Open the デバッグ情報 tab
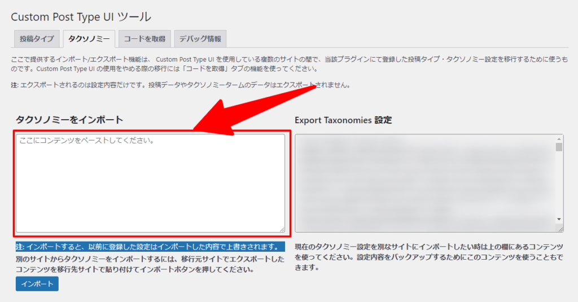The width and height of the screenshot is (578, 302). tap(200, 39)
